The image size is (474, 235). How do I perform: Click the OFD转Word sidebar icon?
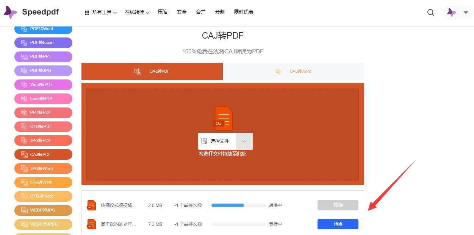24,196
